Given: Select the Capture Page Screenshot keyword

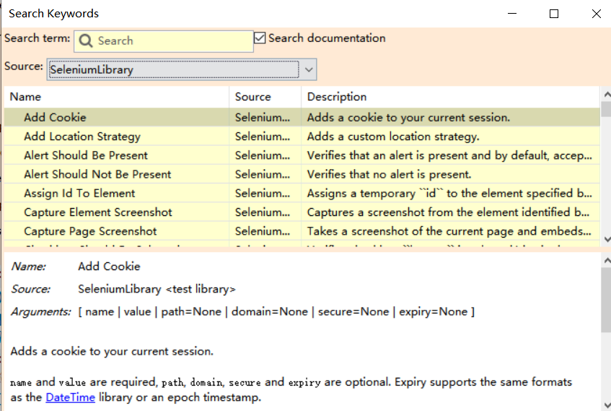Looking at the screenshot, I should tap(90, 231).
